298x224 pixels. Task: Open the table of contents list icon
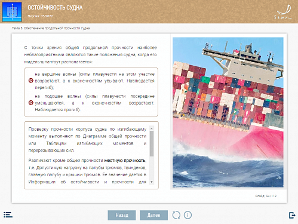[x=8, y=215]
